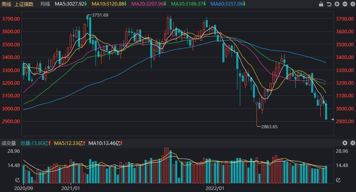Click the 3731.69 high price marker
Viewport: 356px width, 192px height.
(99, 15)
